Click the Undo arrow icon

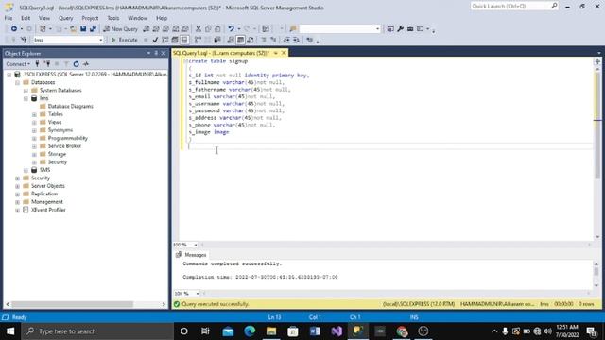point(231,29)
